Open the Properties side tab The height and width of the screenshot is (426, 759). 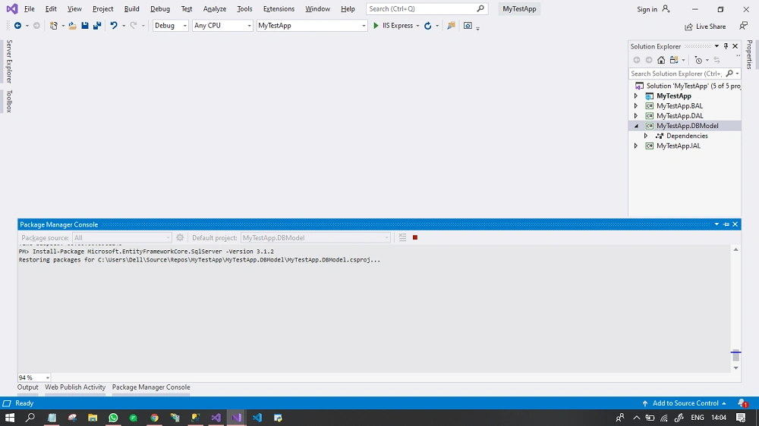(749, 54)
